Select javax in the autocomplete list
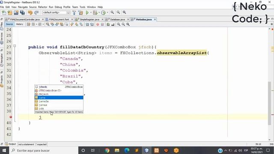274x154 pixels. (x=59, y=105)
